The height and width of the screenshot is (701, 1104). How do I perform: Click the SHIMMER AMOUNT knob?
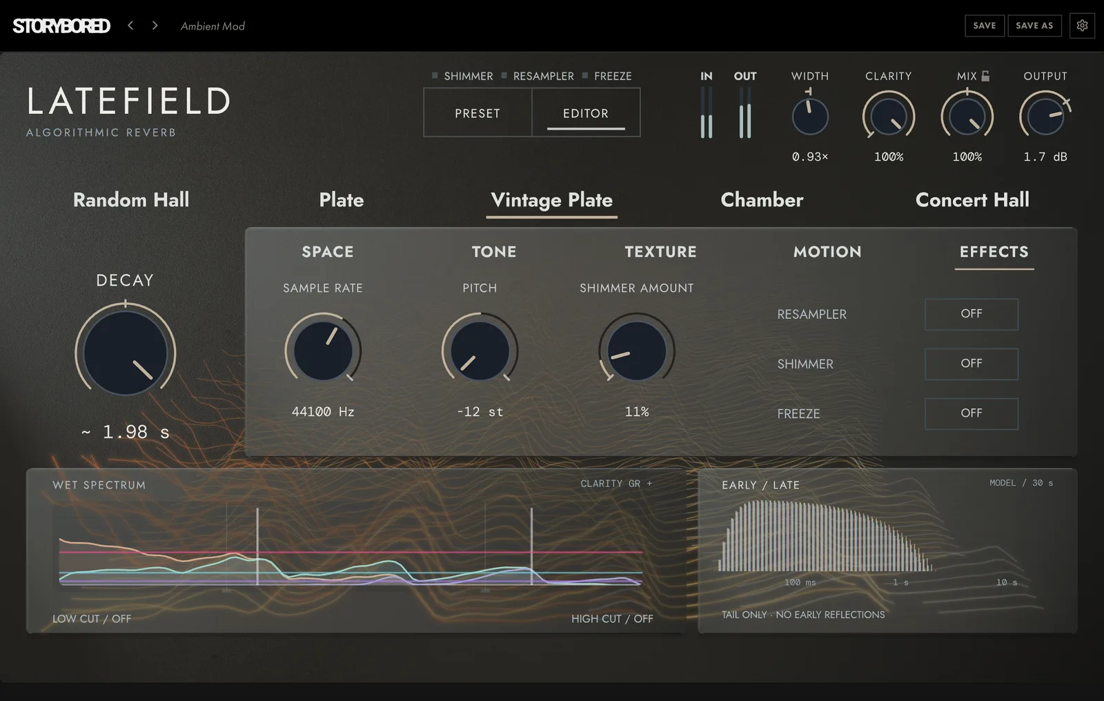[x=636, y=350]
